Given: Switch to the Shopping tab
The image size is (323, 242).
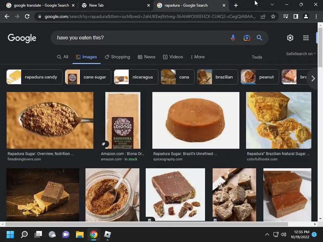Looking at the screenshot, I should point(117,57).
